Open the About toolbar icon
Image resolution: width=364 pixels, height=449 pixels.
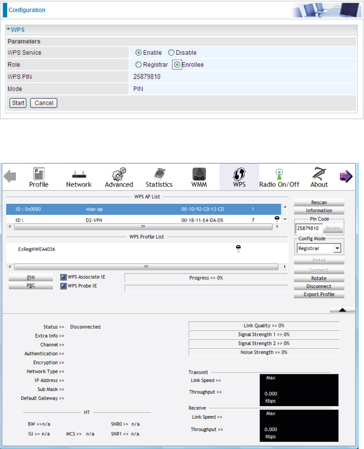[x=319, y=177]
